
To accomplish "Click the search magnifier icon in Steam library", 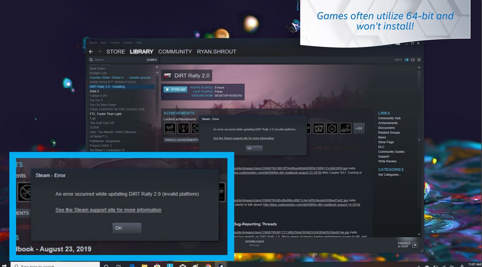I will (91, 60).
